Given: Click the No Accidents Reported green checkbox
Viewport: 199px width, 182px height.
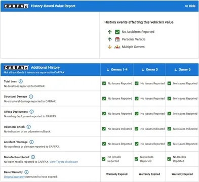Looking at the screenshot, I should pos(117,32).
